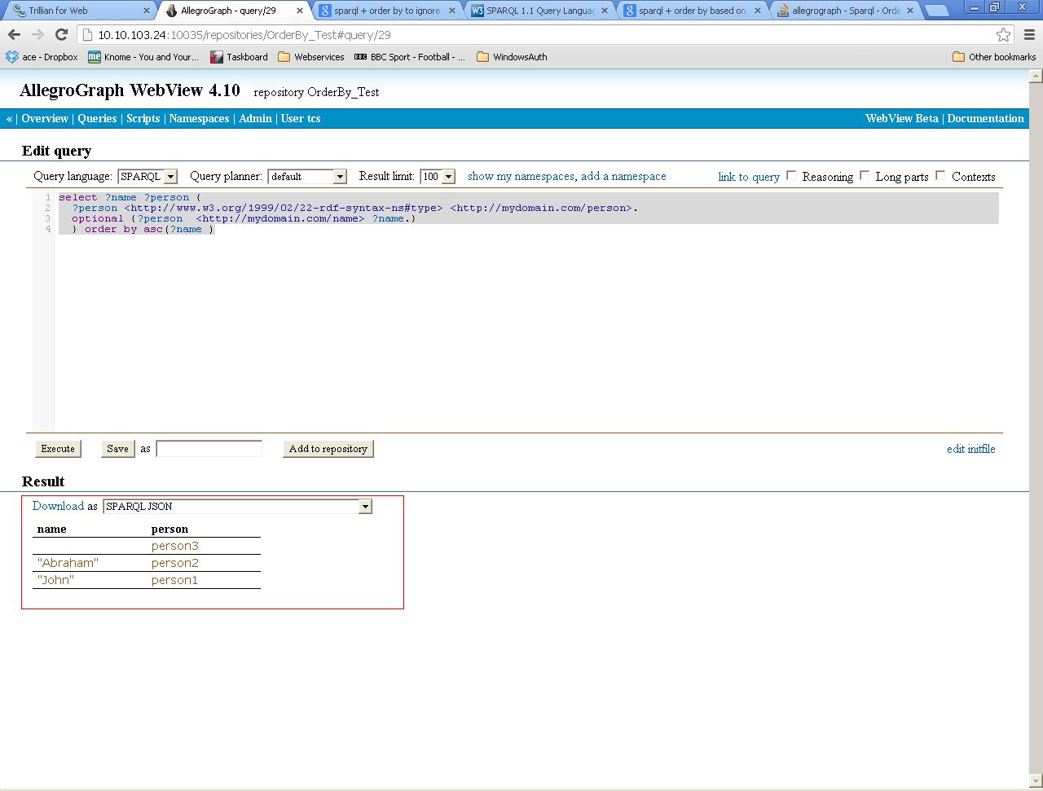1043x791 pixels.
Task: Click the "Abraham" name value
Action: pos(68,563)
